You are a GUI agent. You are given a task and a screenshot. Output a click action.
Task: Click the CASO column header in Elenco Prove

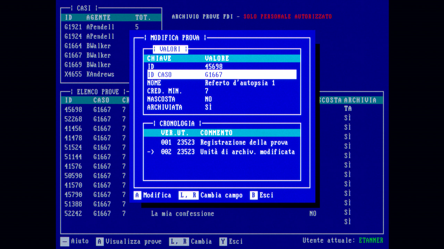tap(101, 100)
